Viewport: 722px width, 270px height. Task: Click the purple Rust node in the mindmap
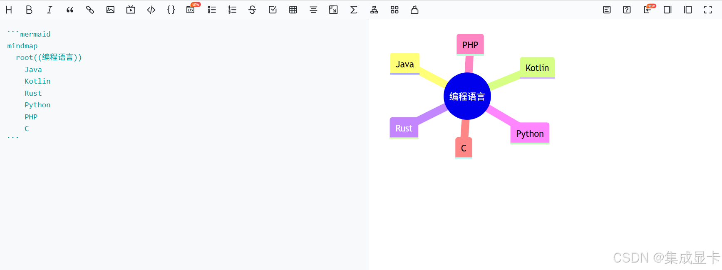(404, 128)
